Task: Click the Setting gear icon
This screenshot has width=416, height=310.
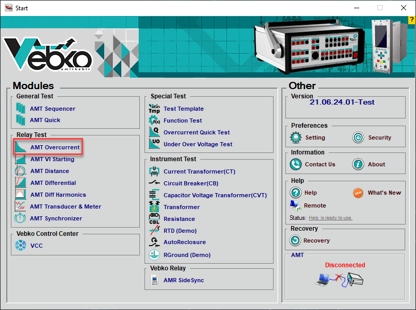Action: (296, 137)
